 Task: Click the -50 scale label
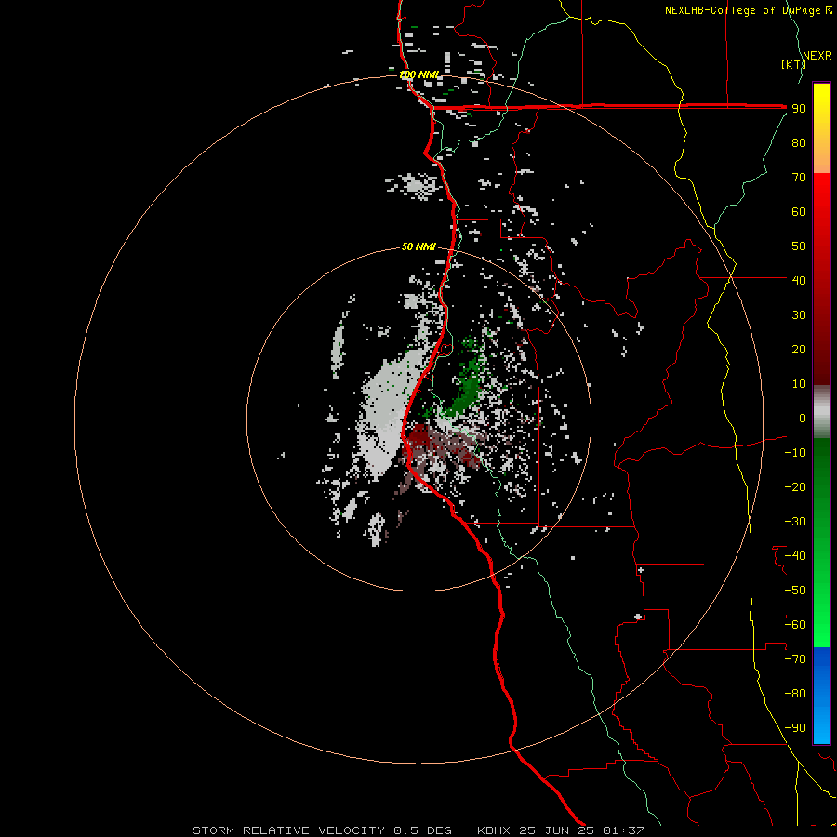[795, 590]
